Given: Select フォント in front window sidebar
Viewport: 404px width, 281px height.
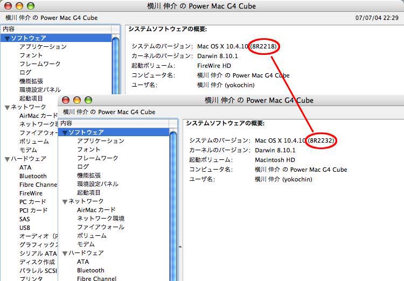Looking at the screenshot, I should (89, 150).
